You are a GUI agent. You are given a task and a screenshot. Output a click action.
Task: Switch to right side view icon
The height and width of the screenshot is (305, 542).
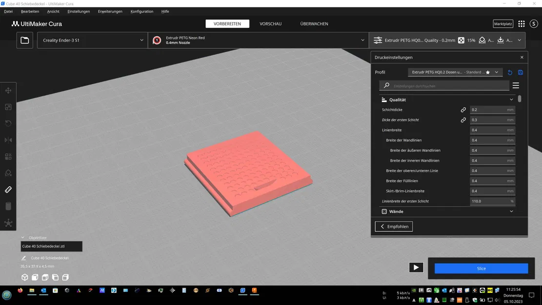coord(65,277)
